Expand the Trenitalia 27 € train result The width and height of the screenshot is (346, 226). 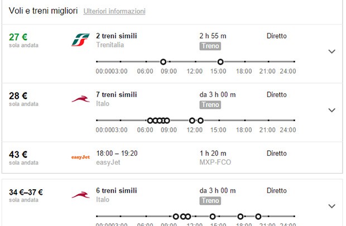point(331,51)
